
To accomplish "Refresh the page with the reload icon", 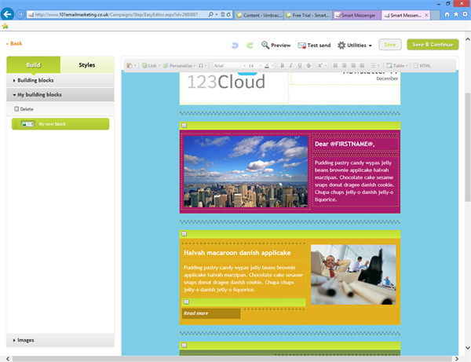I will click(x=228, y=14).
